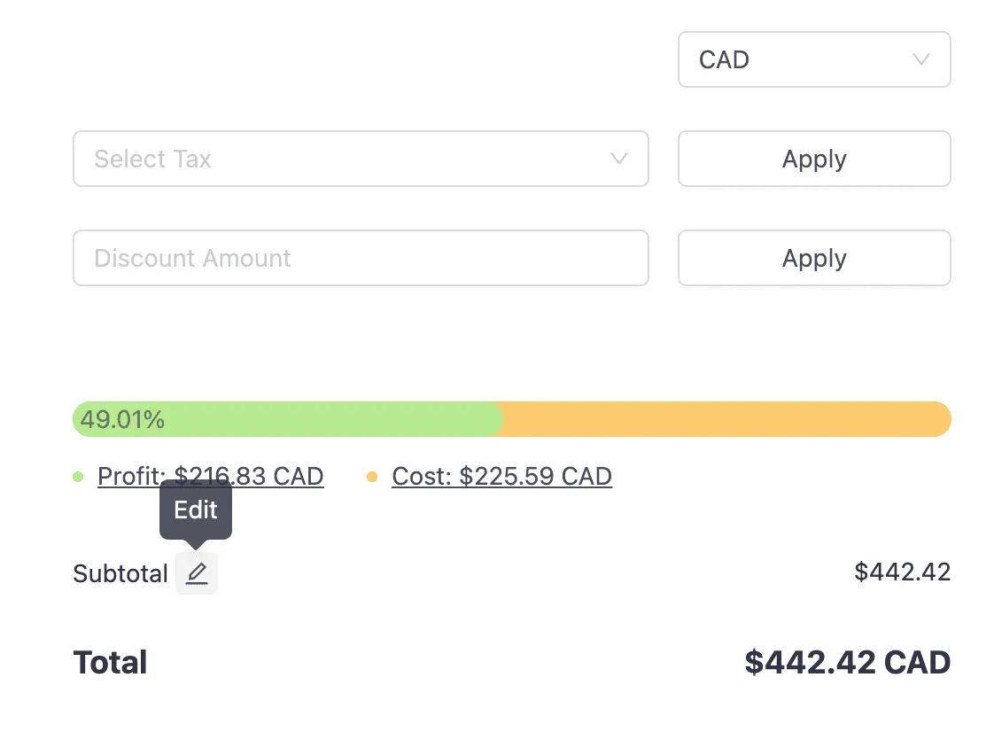Click inside the Discount Amount field
Image resolution: width=994 pixels, height=755 pixels.
point(361,258)
